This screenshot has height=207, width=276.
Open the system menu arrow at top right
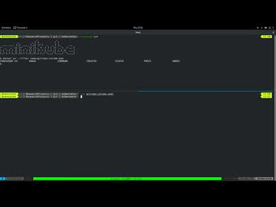pos(273,28)
